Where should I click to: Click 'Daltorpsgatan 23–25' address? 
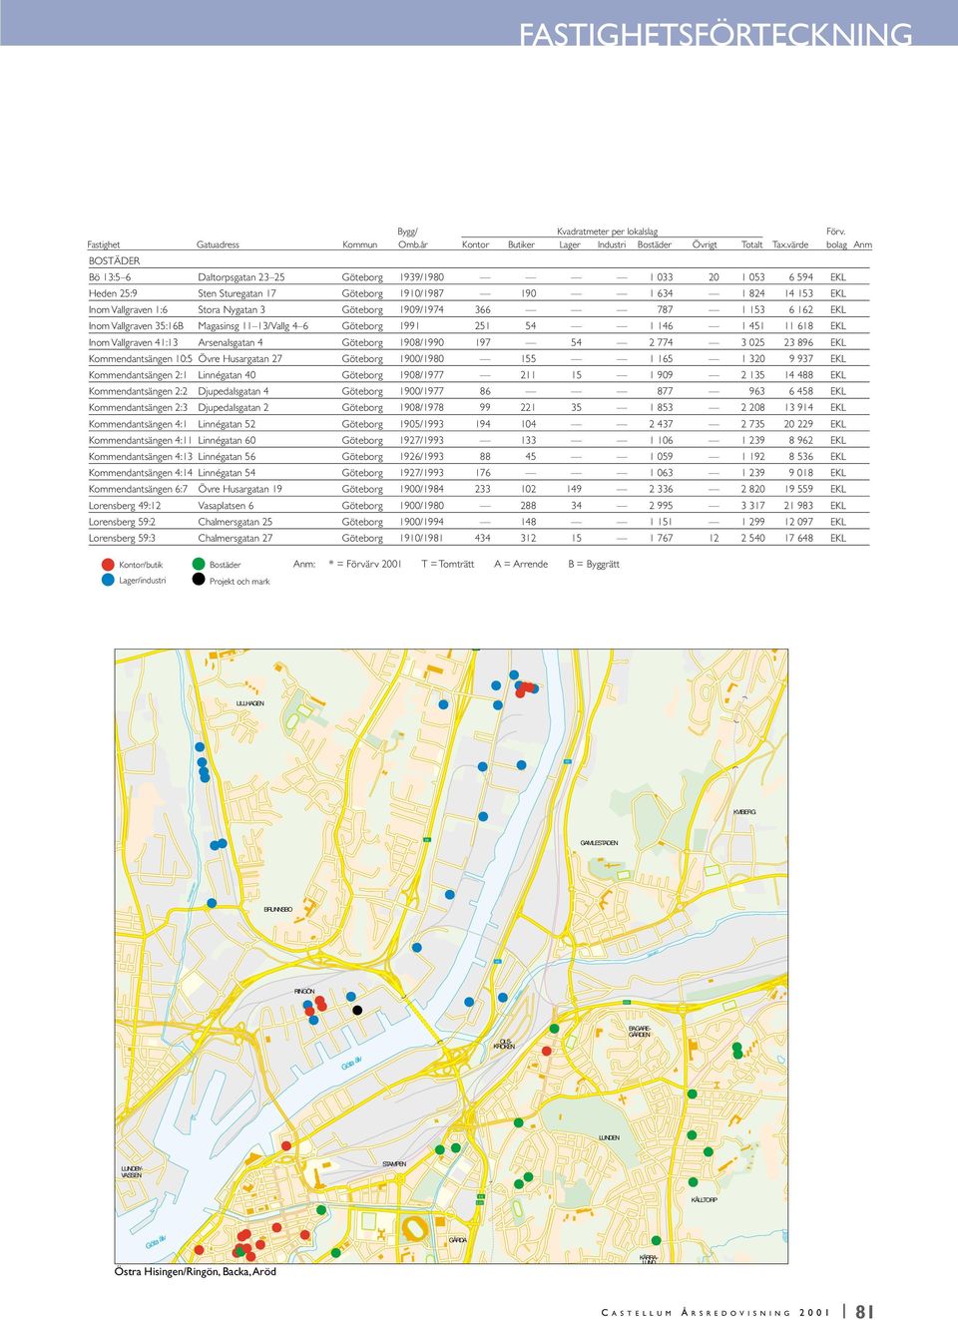240,277
